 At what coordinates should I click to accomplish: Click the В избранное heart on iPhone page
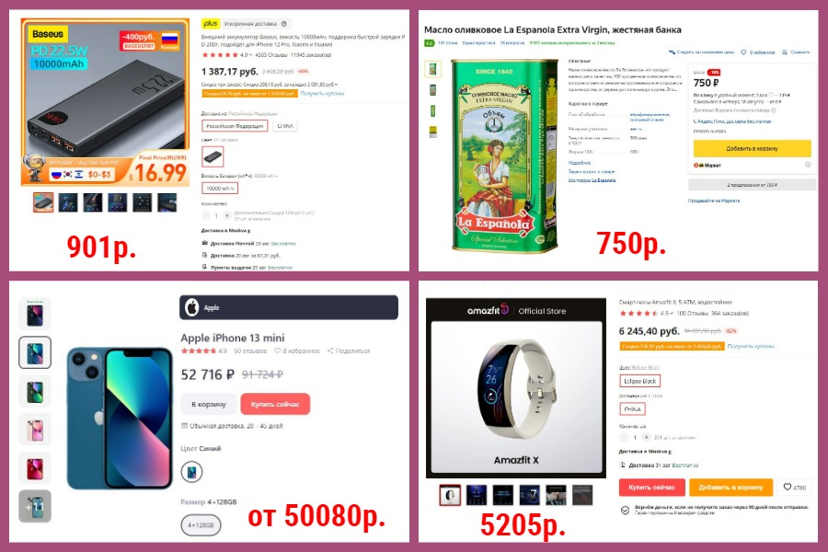click(278, 351)
